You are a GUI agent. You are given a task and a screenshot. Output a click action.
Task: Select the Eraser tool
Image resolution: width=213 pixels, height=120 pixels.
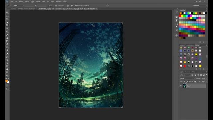[x=7, y=44]
